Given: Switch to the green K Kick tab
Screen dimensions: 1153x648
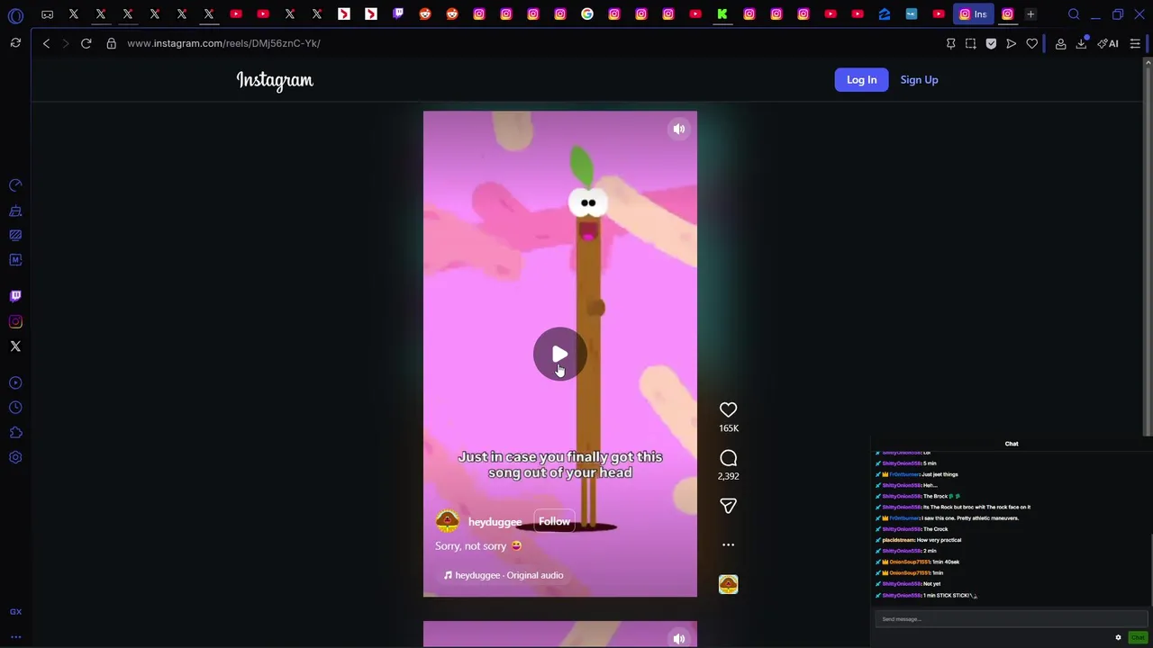Looking at the screenshot, I should [x=722, y=14].
